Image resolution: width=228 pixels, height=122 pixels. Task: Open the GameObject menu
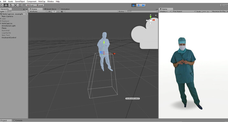(20, 1)
